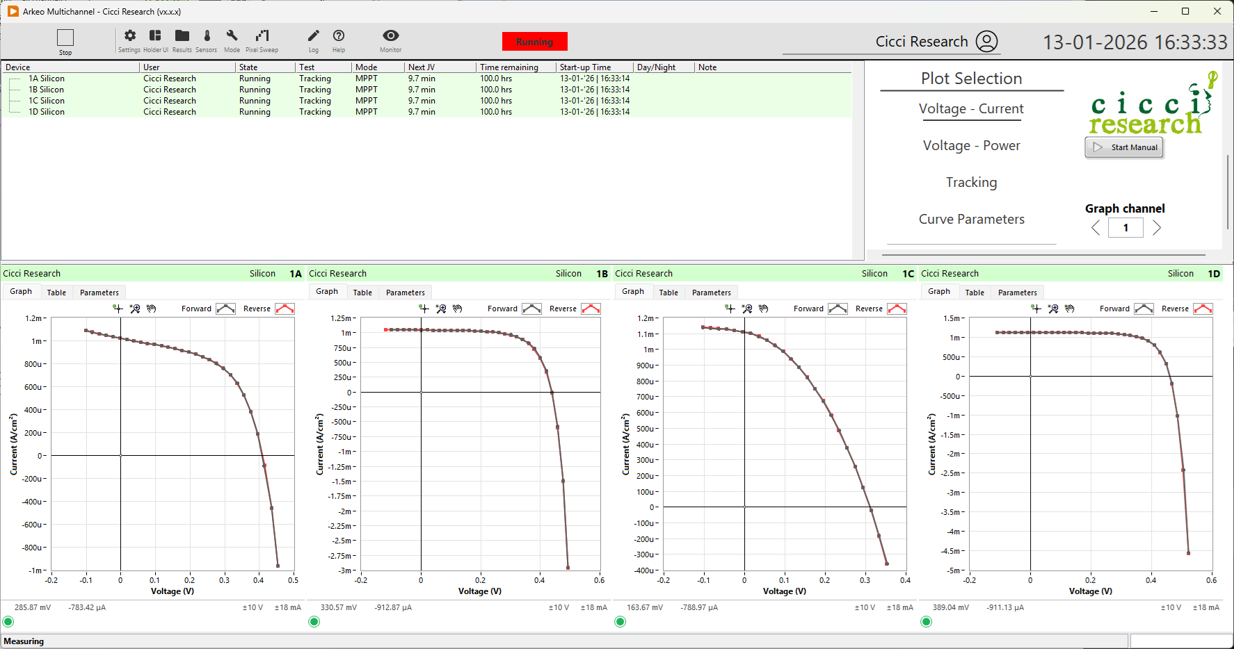Open the Holder UI panel
The width and height of the screenshot is (1234, 649).
(155, 37)
